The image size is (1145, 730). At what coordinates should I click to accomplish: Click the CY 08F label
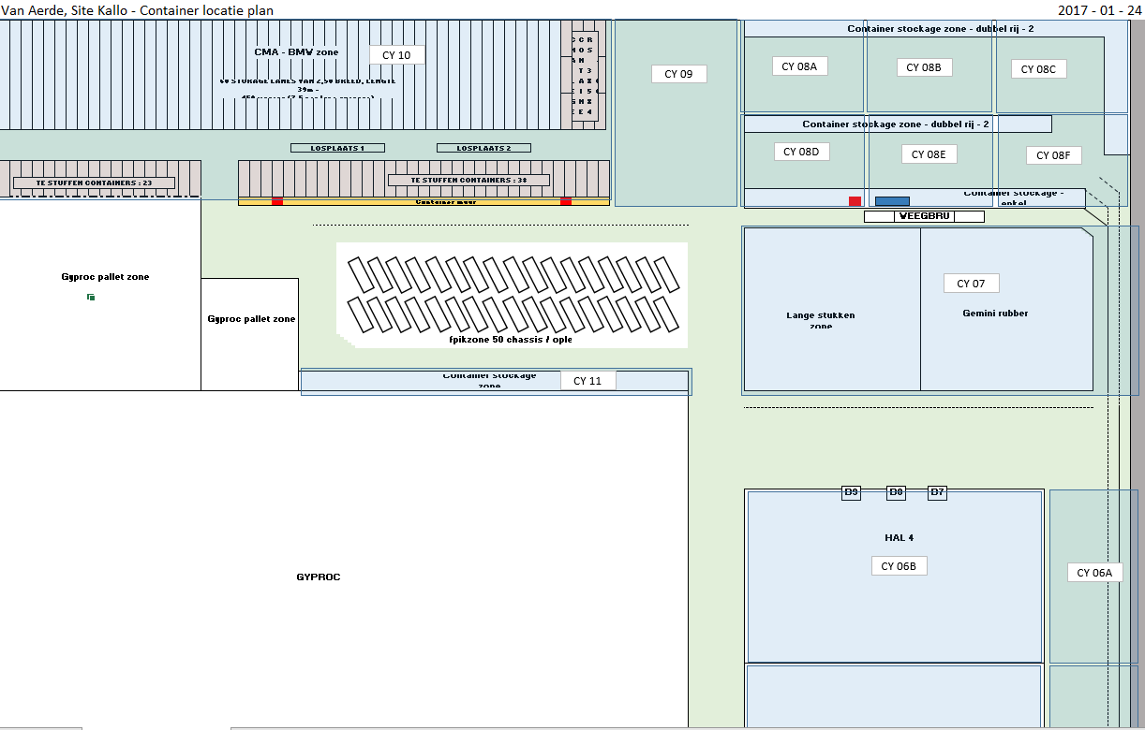click(1054, 155)
